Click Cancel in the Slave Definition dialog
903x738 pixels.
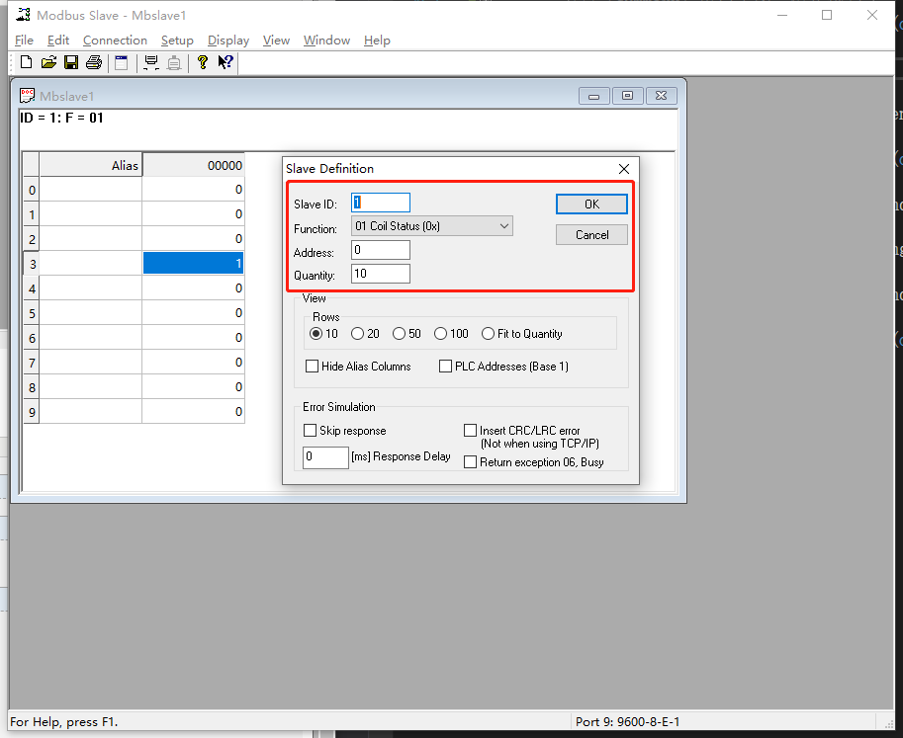pos(591,235)
